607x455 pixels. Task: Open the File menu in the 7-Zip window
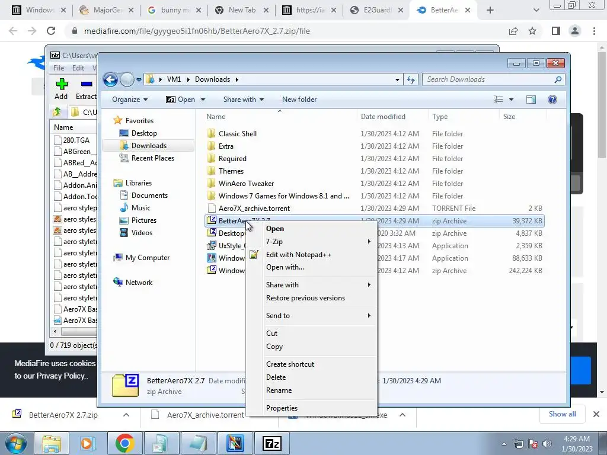coord(59,68)
